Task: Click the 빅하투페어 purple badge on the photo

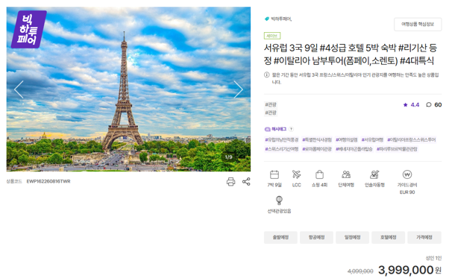Action: [28, 29]
